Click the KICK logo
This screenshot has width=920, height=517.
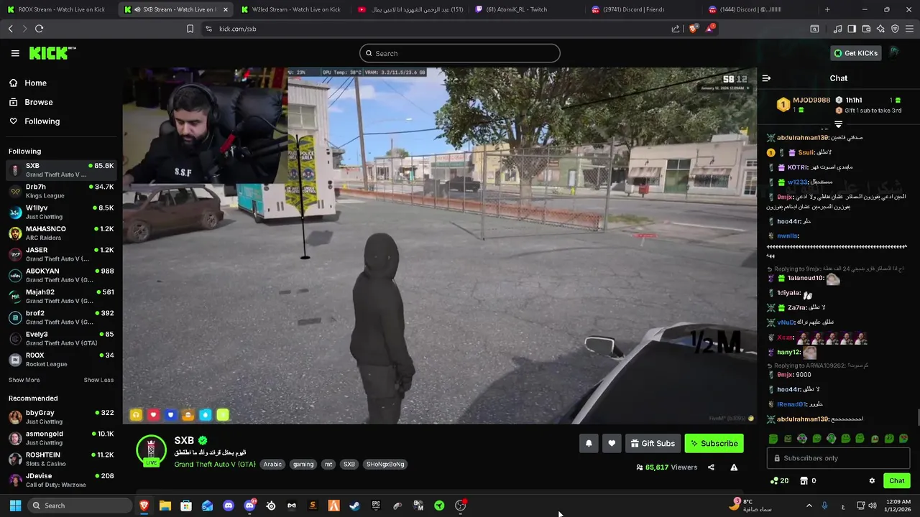point(52,53)
